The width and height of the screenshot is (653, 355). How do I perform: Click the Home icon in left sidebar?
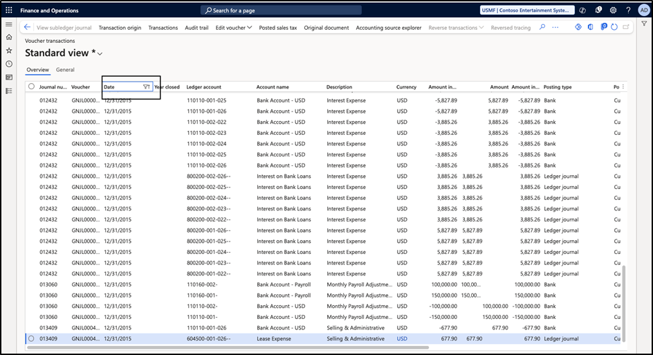9,37
